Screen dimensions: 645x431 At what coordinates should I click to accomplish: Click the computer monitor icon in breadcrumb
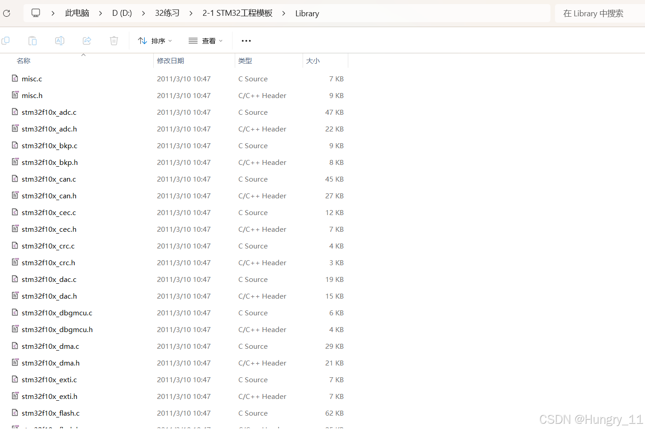(36, 13)
